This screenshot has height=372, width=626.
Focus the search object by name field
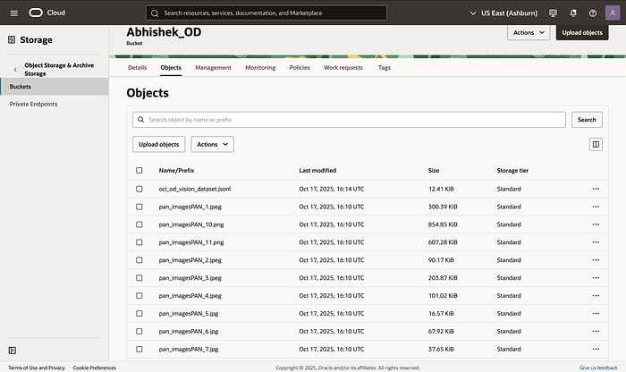[349, 120]
